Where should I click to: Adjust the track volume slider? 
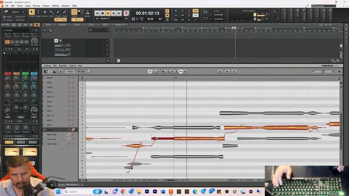pos(63,45)
